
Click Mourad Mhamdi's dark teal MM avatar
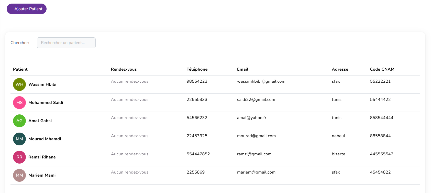tap(19, 139)
